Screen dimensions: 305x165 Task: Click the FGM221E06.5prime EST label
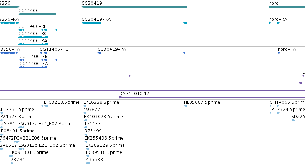(35, 138)
